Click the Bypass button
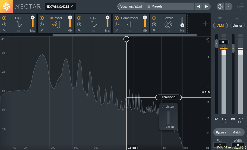The height and width of the screenshot is (150, 247). pos(221,132)
